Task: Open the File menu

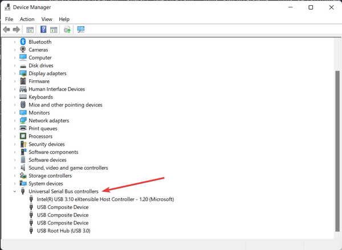Action: [x=9, y=19]
